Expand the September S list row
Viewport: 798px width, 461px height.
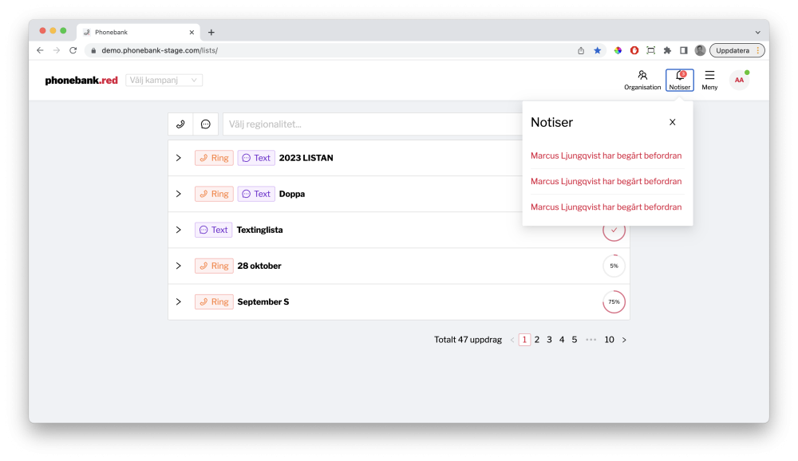179,301
